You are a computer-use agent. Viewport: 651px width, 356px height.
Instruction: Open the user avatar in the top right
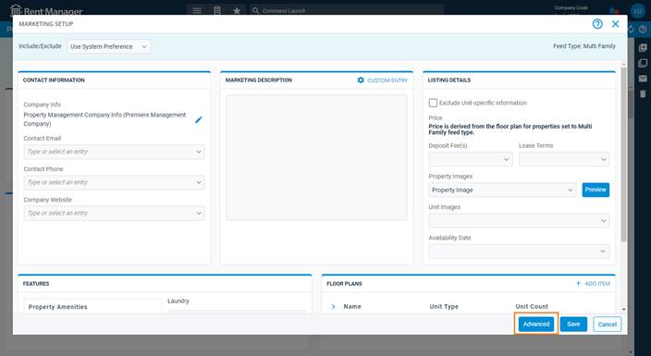click(x=638, y=11)
